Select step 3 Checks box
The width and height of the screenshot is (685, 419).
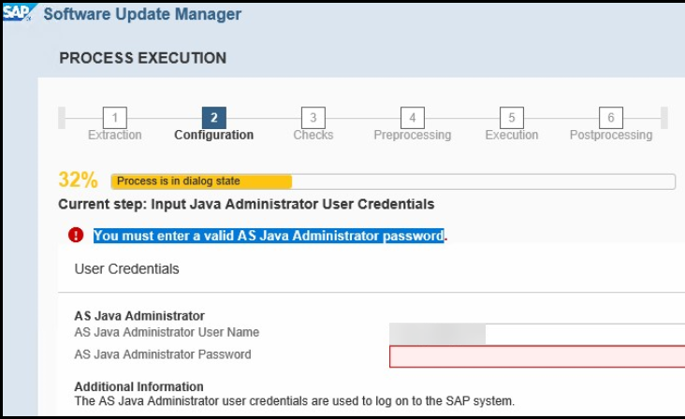313,118
